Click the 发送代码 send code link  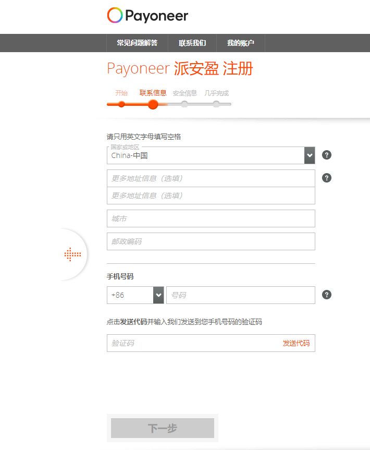click(296, 343)
